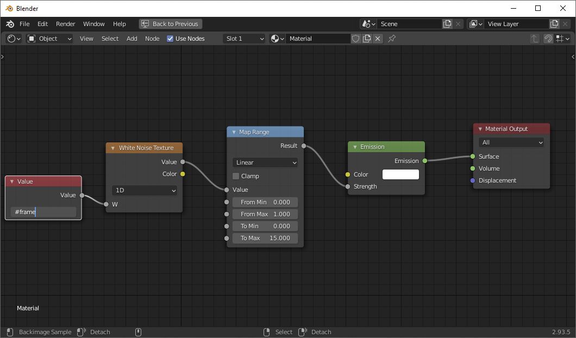Screen dimensions: 576x338
Task: Click the Object shader type icon
Action: pyautogui.click(x=32, y=39)
